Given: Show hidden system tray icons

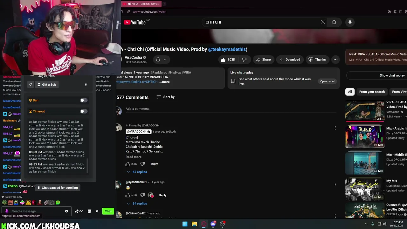Looking at the screenshot, I should pos(365,224).
